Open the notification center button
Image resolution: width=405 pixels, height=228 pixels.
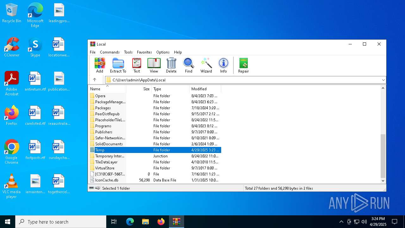(x=395, y=222)
